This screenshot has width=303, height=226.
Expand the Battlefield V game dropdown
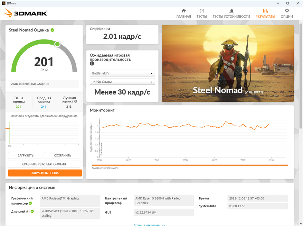(122, 73)
